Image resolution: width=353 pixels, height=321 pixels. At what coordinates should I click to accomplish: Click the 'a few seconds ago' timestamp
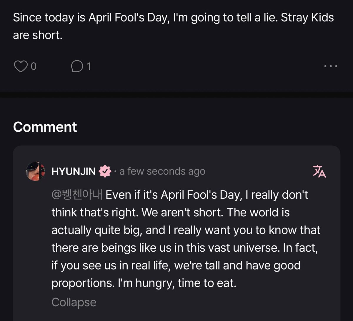162,171
